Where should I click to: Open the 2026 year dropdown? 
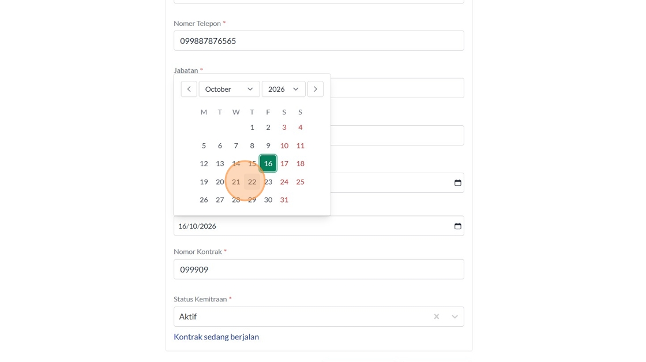(x=283, y=89)
